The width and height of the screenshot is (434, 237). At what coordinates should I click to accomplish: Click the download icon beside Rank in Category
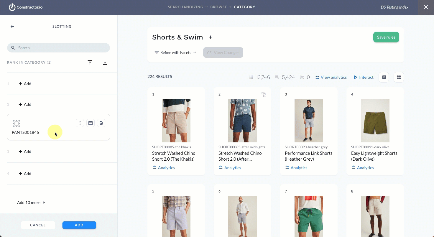pyautogui.click(x=105, y=62)
